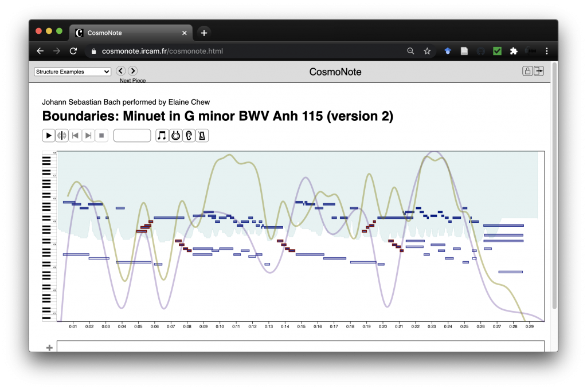The width and height of the screenshot is (587, 390).
Task: Go to the previous piece arrow
Action: (x=120, y=70)
